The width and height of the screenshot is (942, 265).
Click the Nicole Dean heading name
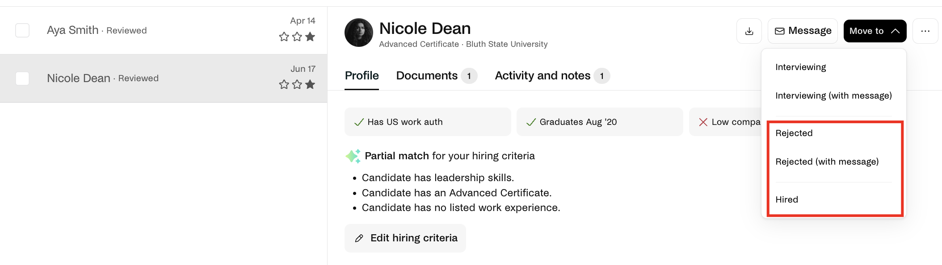coord(425,29)
